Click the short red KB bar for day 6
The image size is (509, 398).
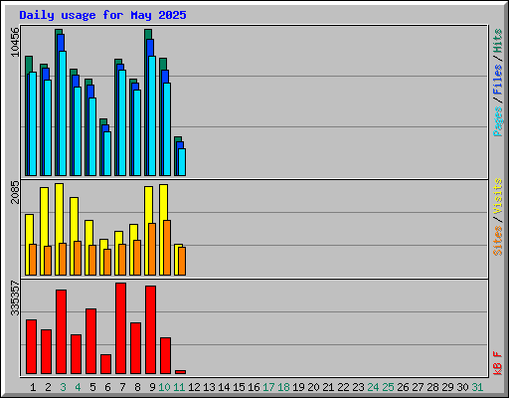105,364
